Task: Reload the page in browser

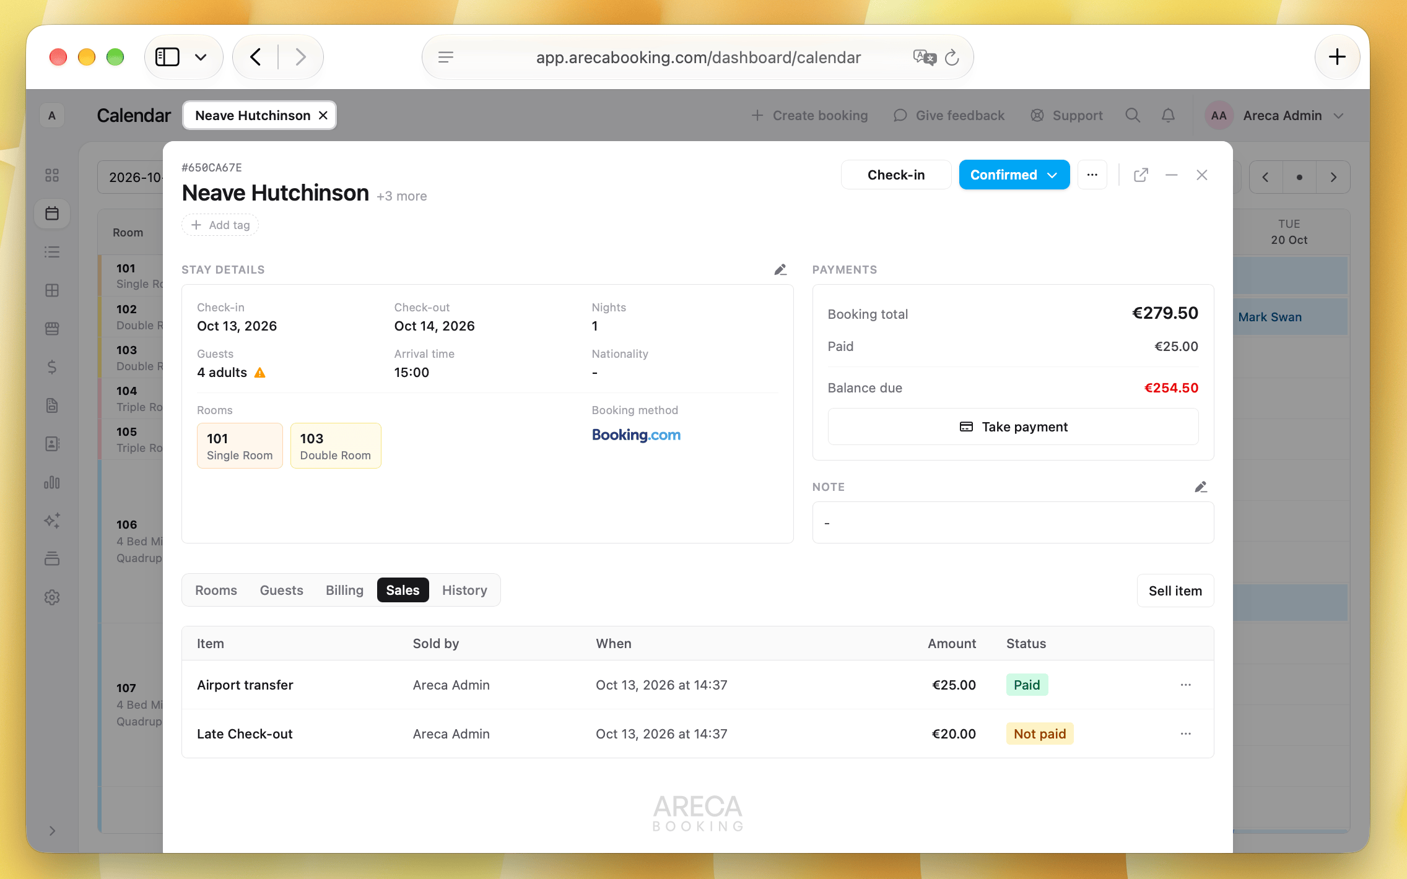Action: pyautogui.click(x=952, y=58)
